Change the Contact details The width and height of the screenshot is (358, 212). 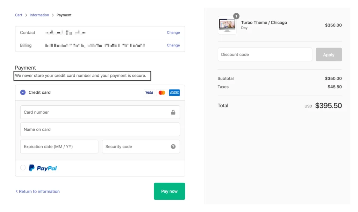tap(173, 32)
